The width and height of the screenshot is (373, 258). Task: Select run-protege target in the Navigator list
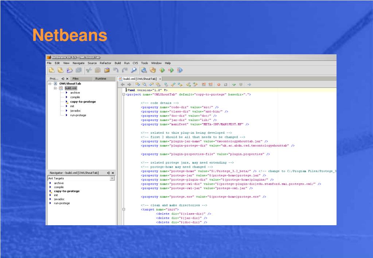(x=62, y=203)
